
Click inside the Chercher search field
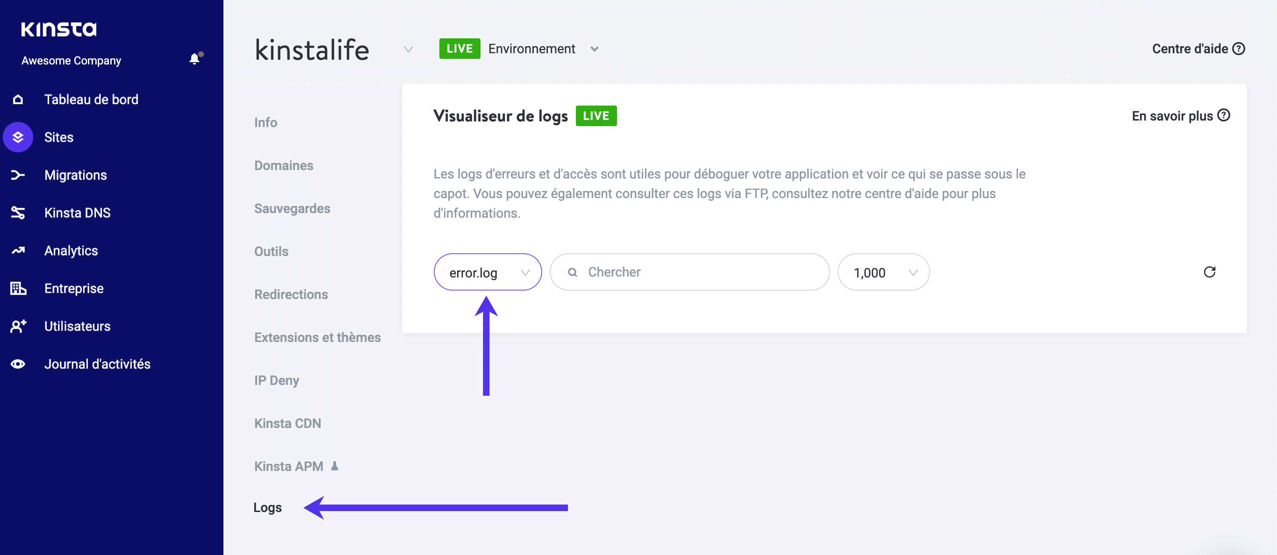689,272
